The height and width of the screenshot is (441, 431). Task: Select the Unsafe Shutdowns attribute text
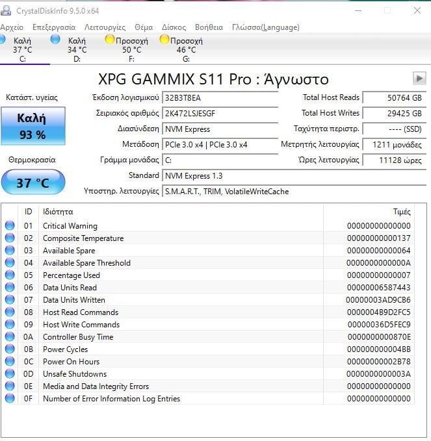(x=75, y=374)
